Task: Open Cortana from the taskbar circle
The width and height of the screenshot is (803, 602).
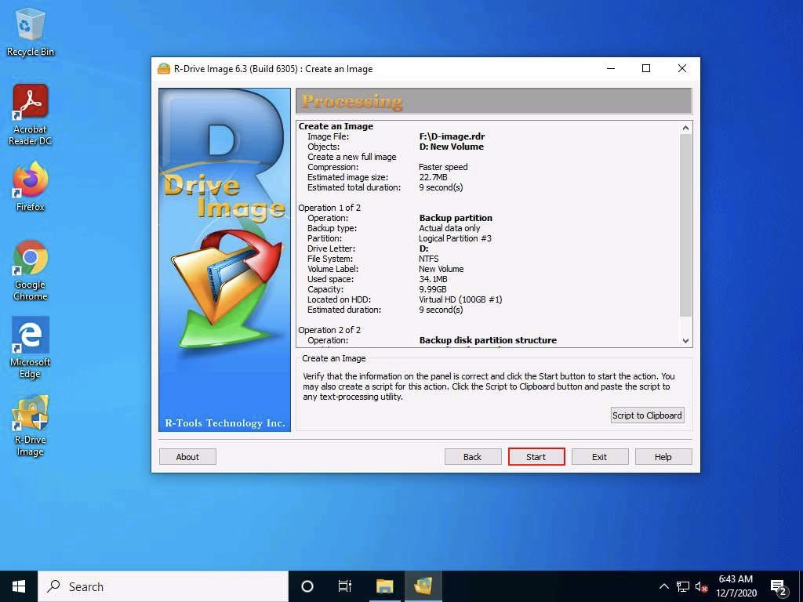Action: coord(307,586)
